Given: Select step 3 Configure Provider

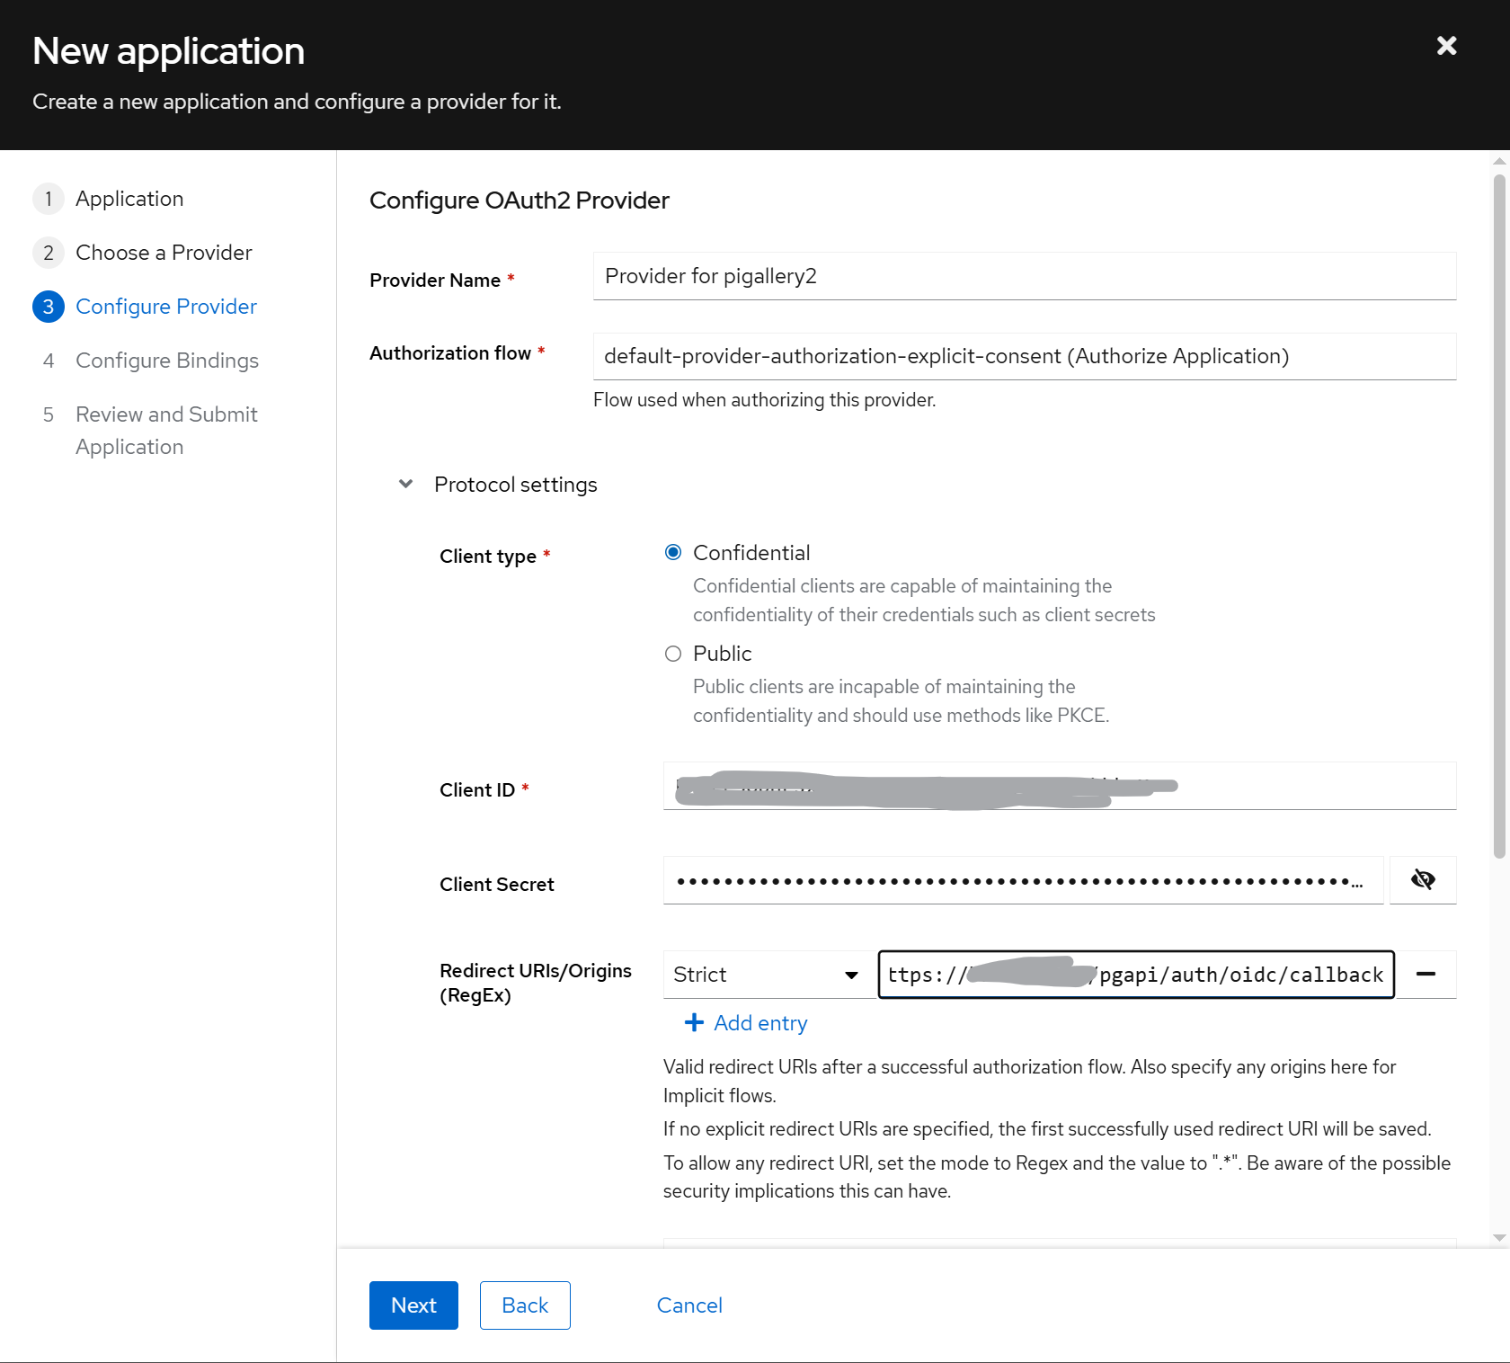Looking at the screenshot, I should 165,307.
